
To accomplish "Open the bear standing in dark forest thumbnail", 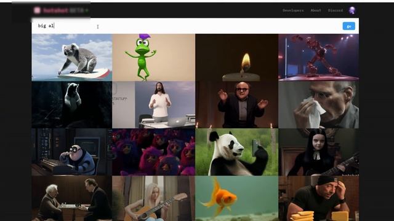I will tap(72, 105).
